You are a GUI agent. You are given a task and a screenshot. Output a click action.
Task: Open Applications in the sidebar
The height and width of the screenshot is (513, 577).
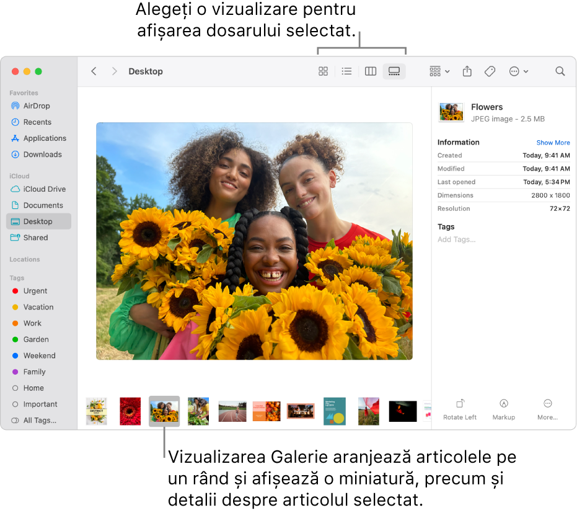(x=38, y=138)
